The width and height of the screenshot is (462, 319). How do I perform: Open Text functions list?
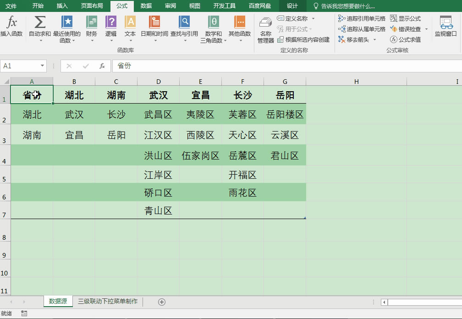pos(130,28)
